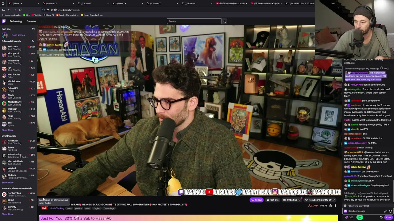Share the stream with the share icon
The image size is (394, 221).
click(x=331, y=206)
